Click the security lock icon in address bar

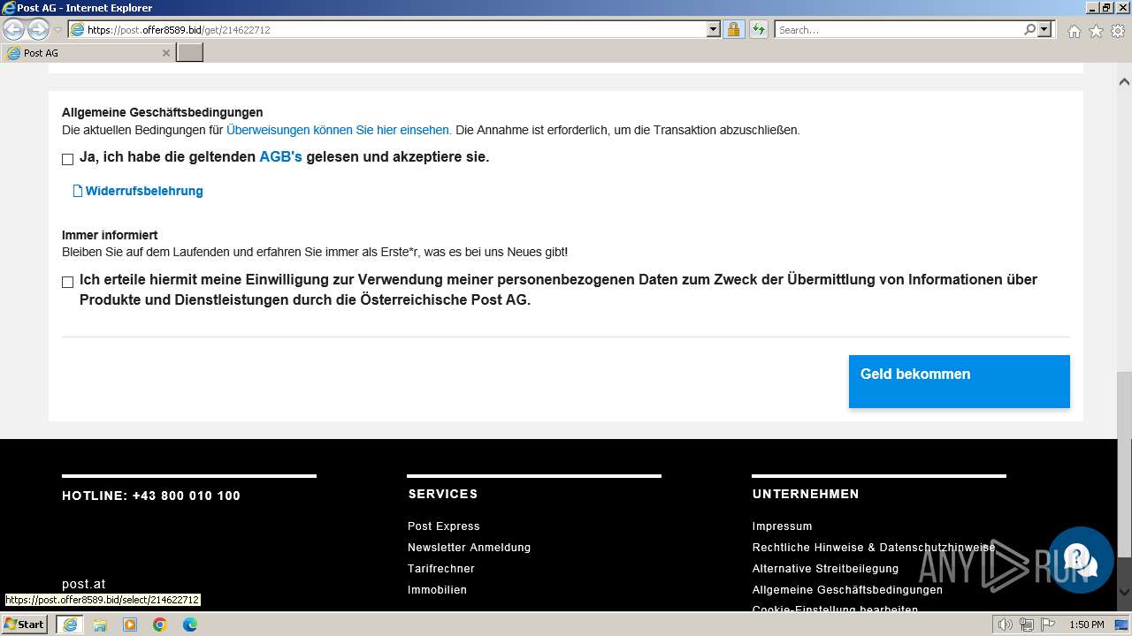tap(733, 29)
